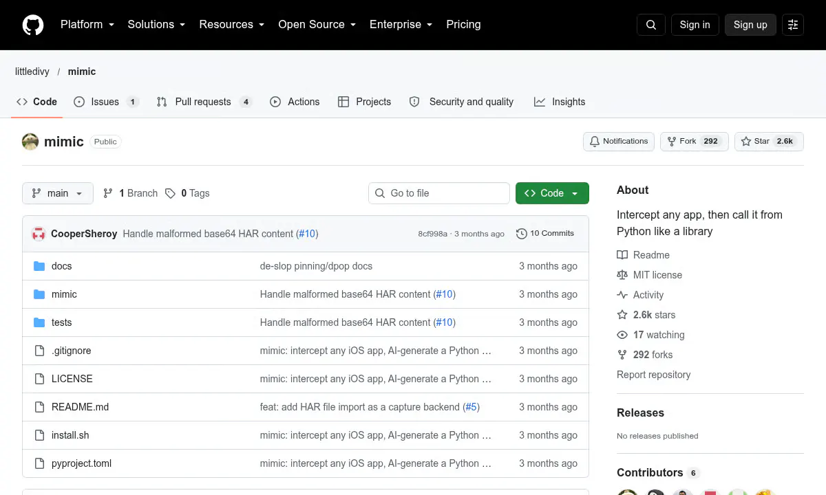Open the Releases heading link
Image resolution: width=826 pixels, height=495 pixels.
640,412
